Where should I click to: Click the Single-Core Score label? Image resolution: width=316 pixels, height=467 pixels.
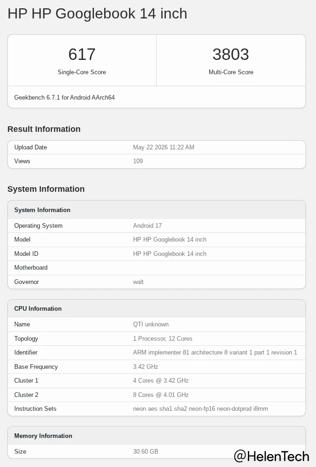click(x=82, y=72)
